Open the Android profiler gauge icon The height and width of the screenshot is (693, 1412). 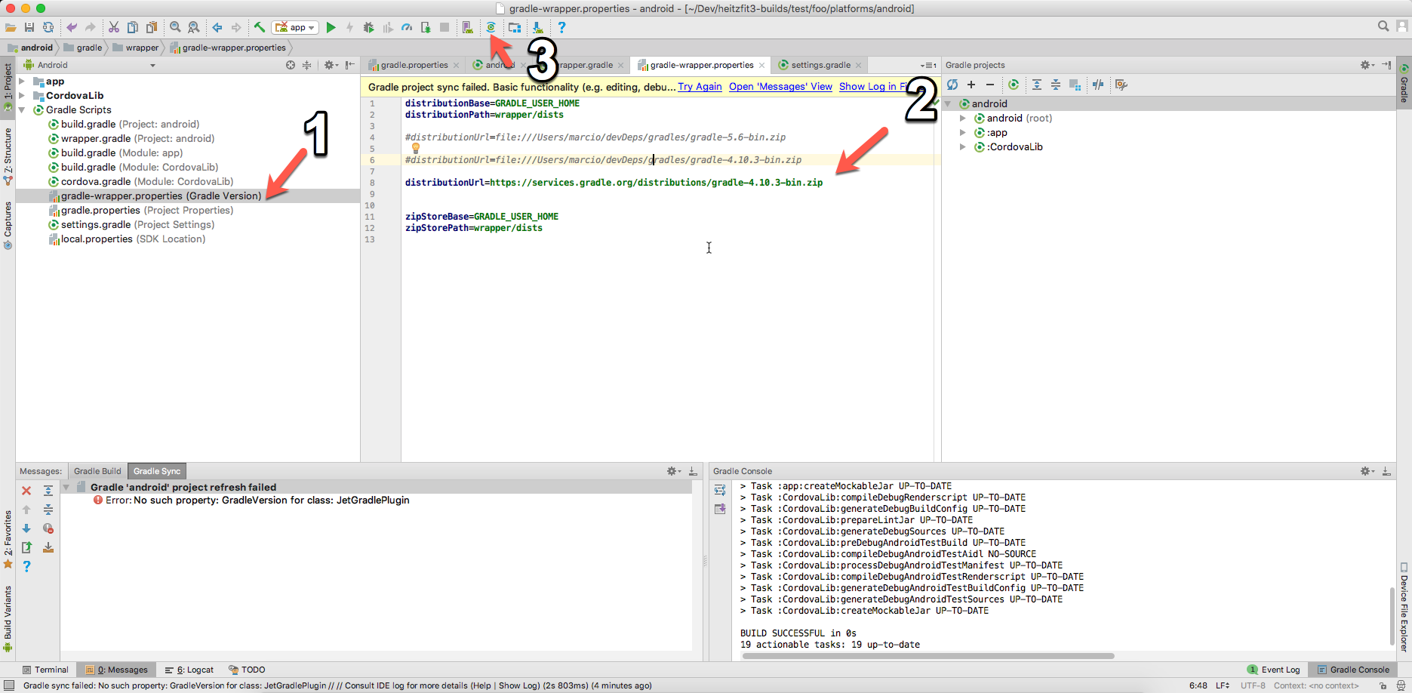coord(407,27)
